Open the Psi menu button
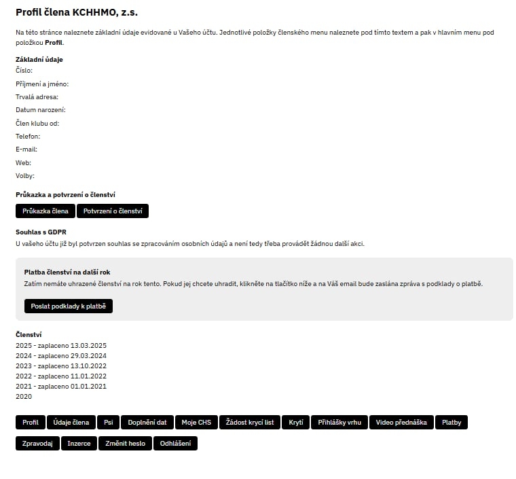This screenshot has width=516, height=479. click(108, 423)
